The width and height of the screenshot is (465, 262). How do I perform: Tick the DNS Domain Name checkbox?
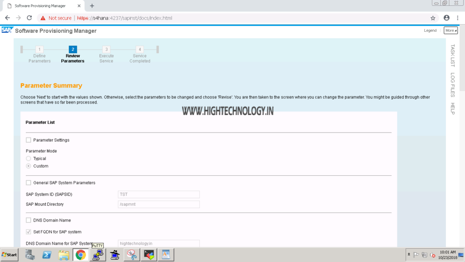29,220
